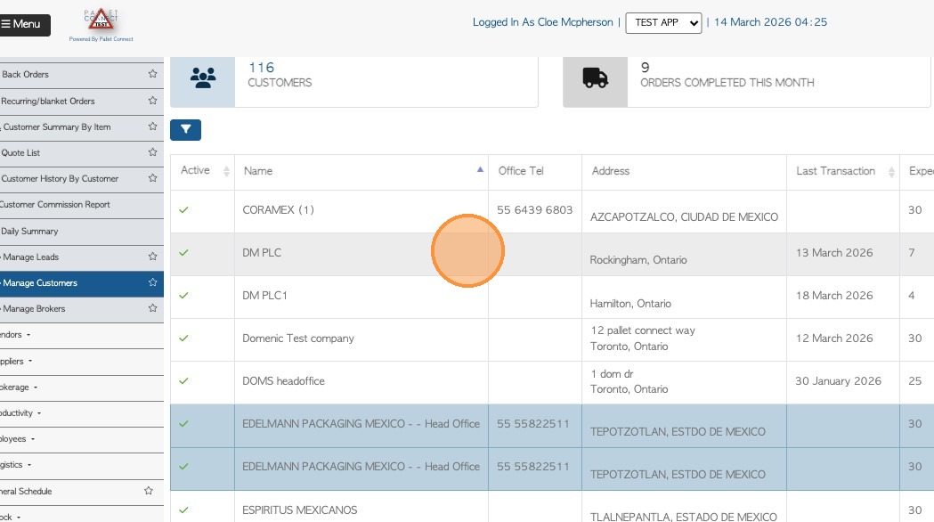Click address Hamilton, Ontario
934x522 pixels.
(630, 303)
